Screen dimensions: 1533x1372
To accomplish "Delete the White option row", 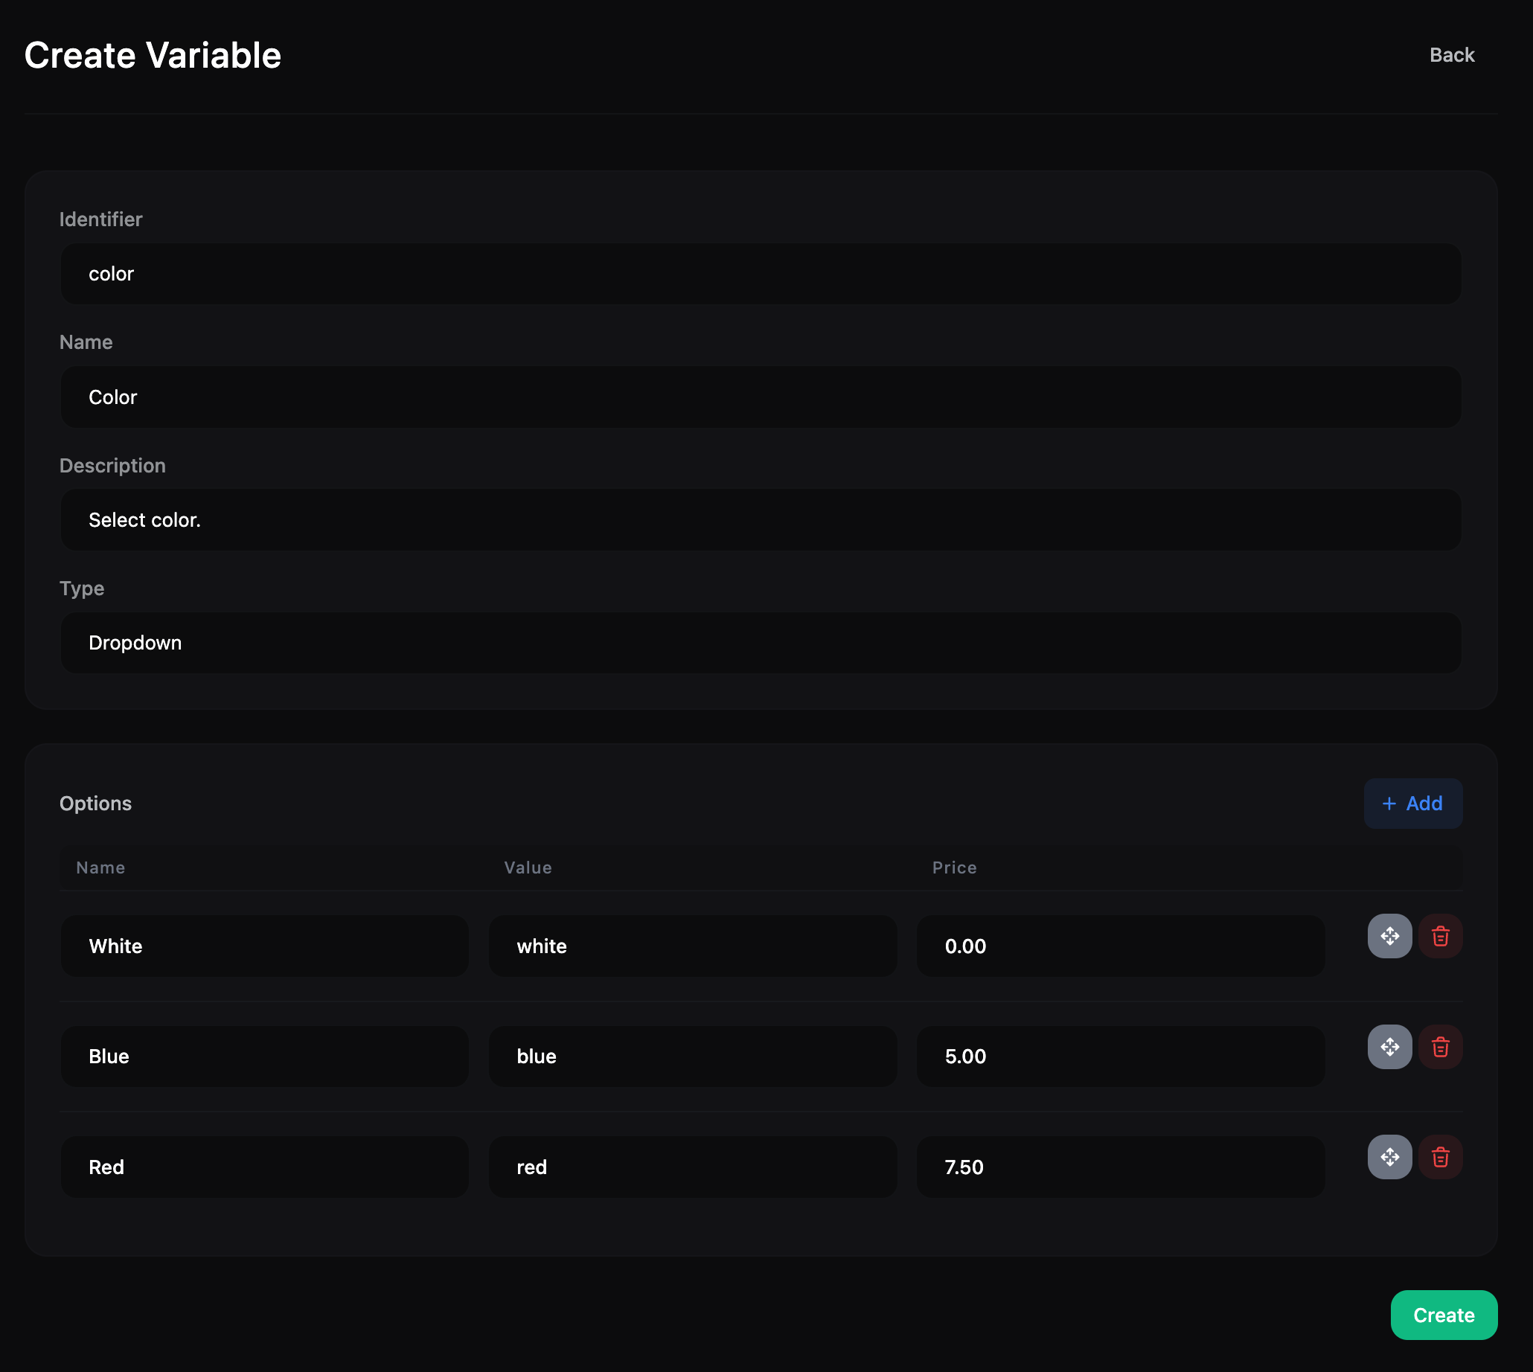I will 1439,935.
